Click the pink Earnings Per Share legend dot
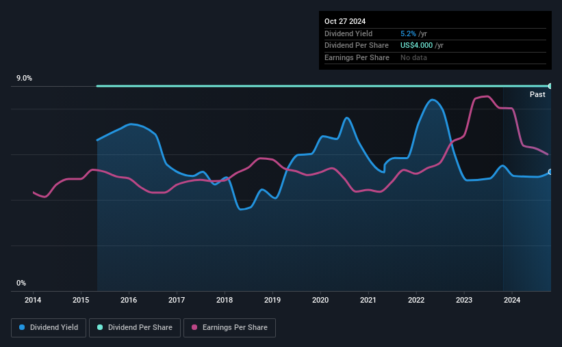This screenshot has height=347, width=562. (x=194, y=327)
